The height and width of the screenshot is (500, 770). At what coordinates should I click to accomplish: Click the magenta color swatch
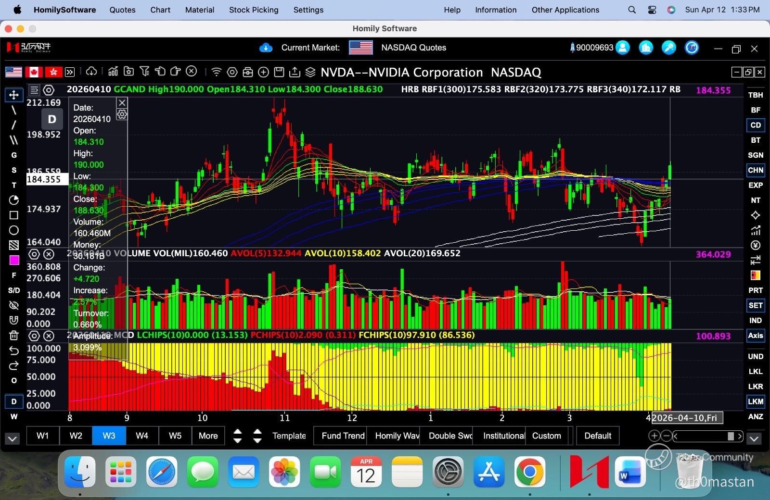[14, 260]
